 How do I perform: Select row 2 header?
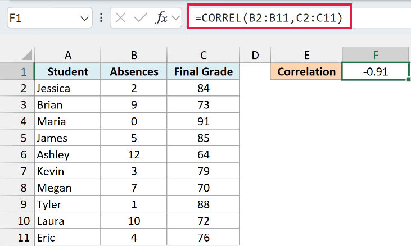(17, 88)
